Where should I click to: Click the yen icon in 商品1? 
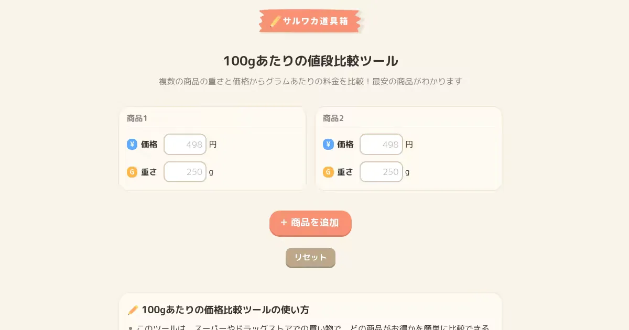tap(132, 144)
